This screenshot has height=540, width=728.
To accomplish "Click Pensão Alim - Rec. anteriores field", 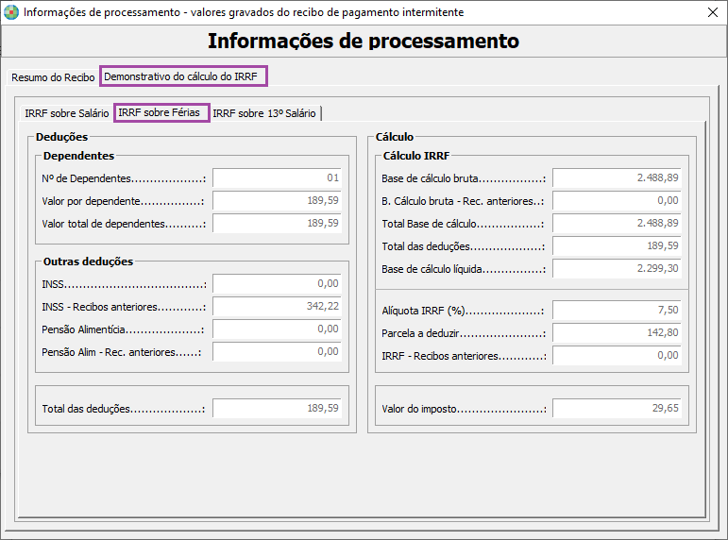I will click(278, 352).
